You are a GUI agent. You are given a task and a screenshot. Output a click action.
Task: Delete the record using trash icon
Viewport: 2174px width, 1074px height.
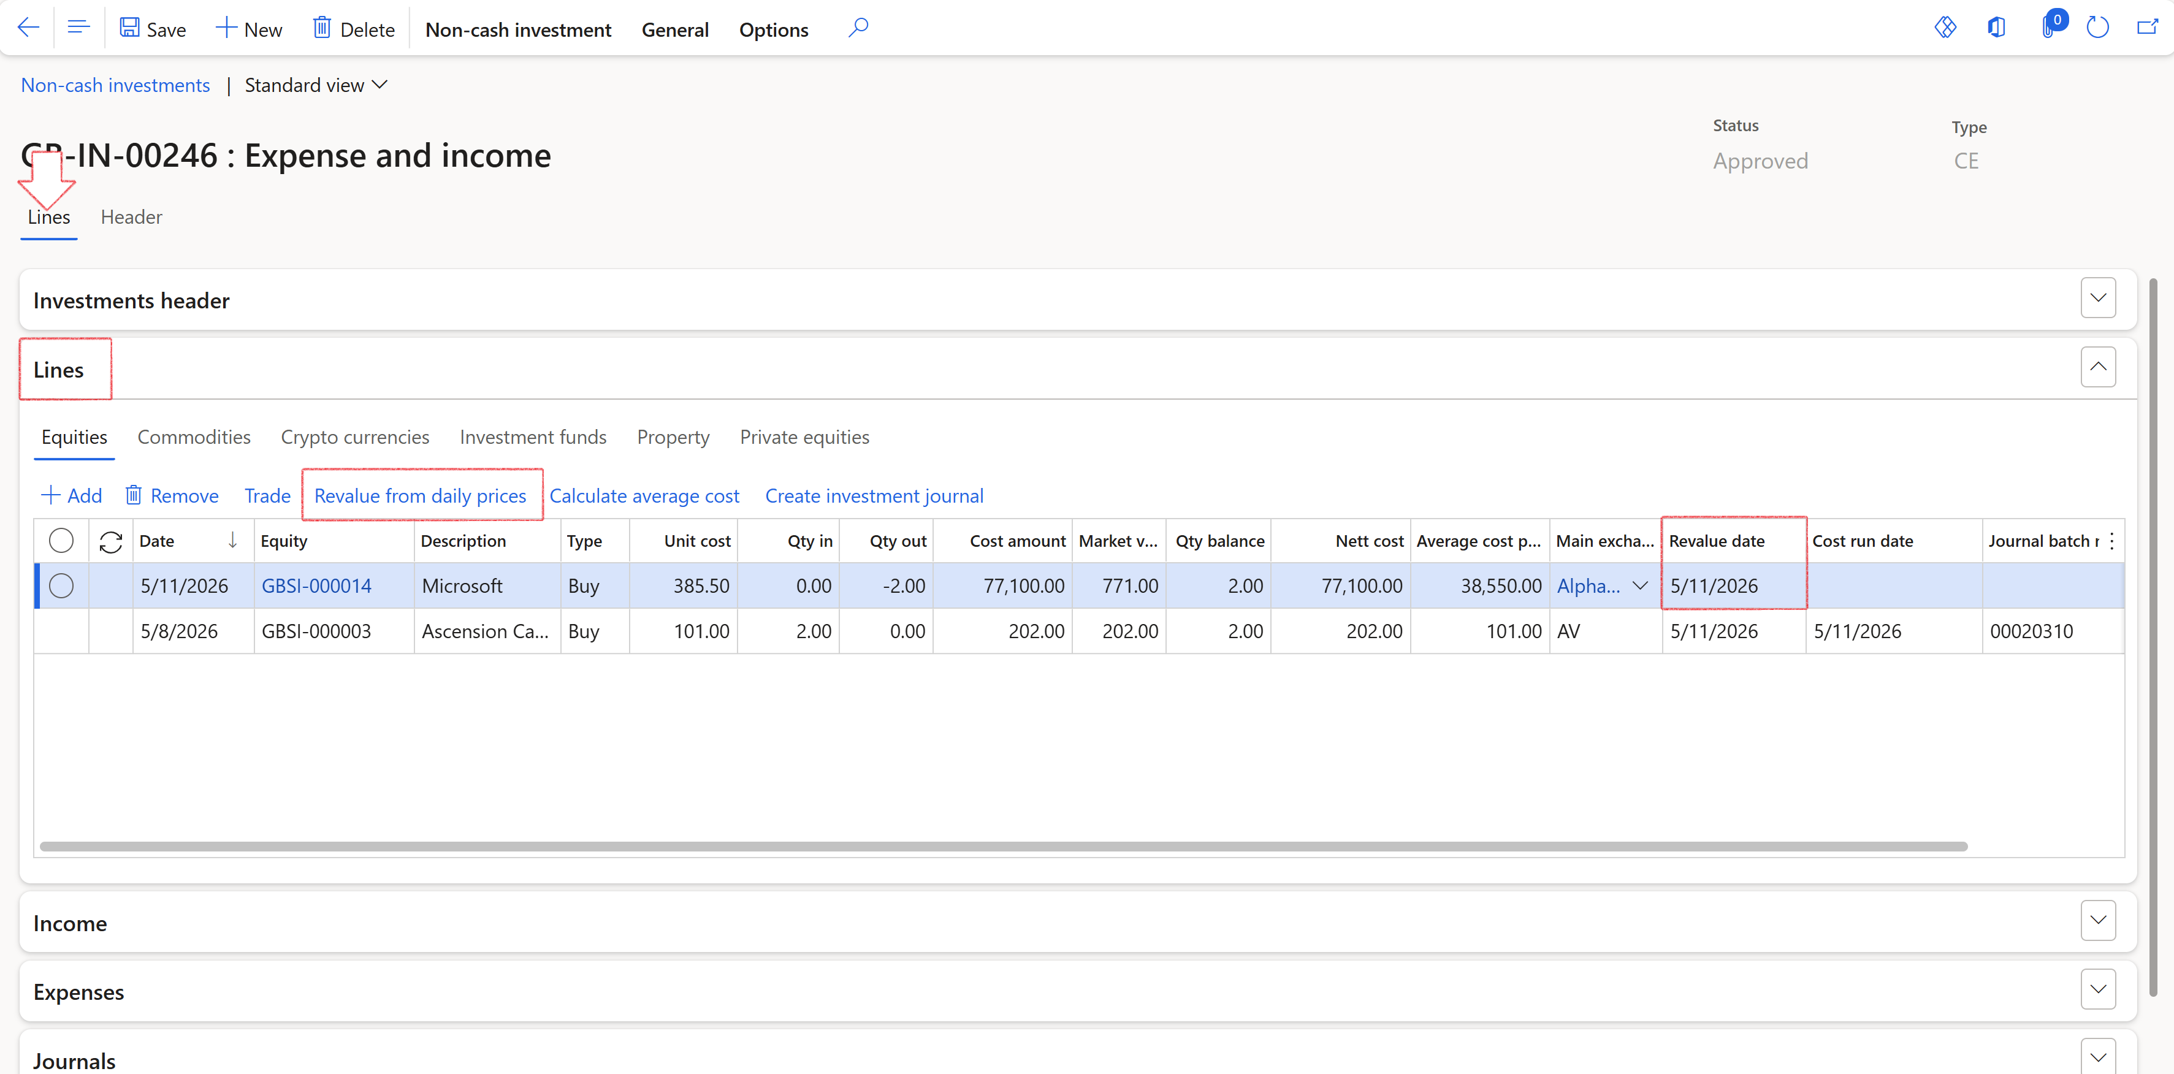pos(321,29)
